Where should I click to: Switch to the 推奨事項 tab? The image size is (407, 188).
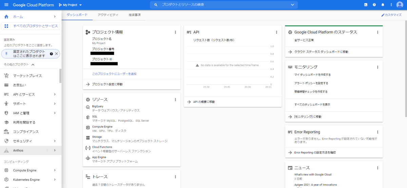[135, 15]
